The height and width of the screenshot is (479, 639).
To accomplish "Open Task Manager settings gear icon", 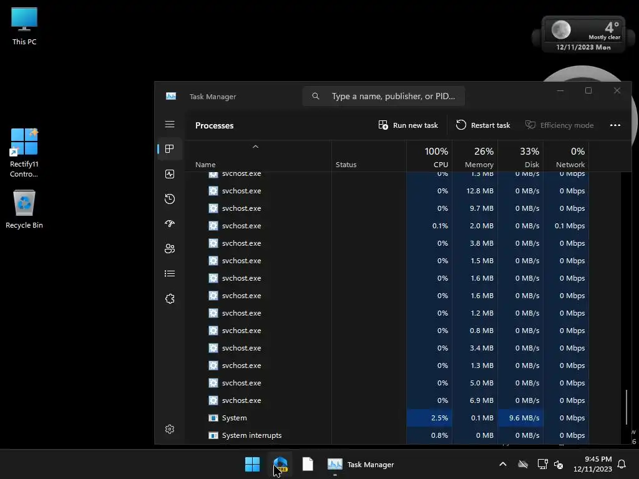I will (x=170, y=429).
